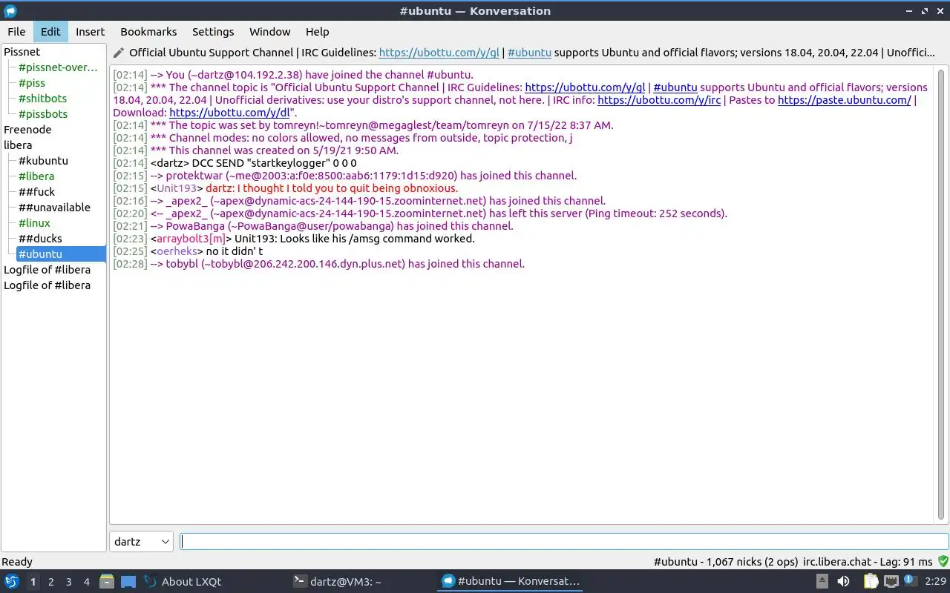Switch to the #pissnet-over… channel

tap(58, 67)
